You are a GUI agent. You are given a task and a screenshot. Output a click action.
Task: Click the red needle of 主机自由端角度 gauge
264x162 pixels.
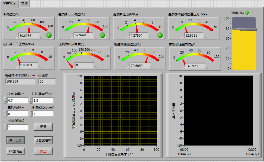70,65
